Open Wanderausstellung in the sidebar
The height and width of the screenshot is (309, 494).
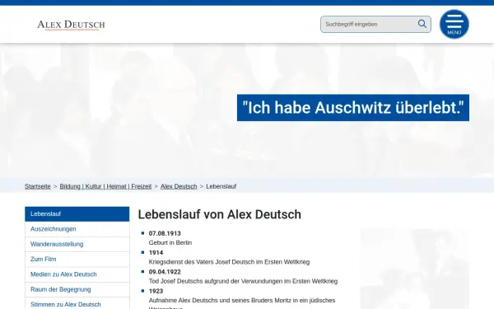(77, 244)
